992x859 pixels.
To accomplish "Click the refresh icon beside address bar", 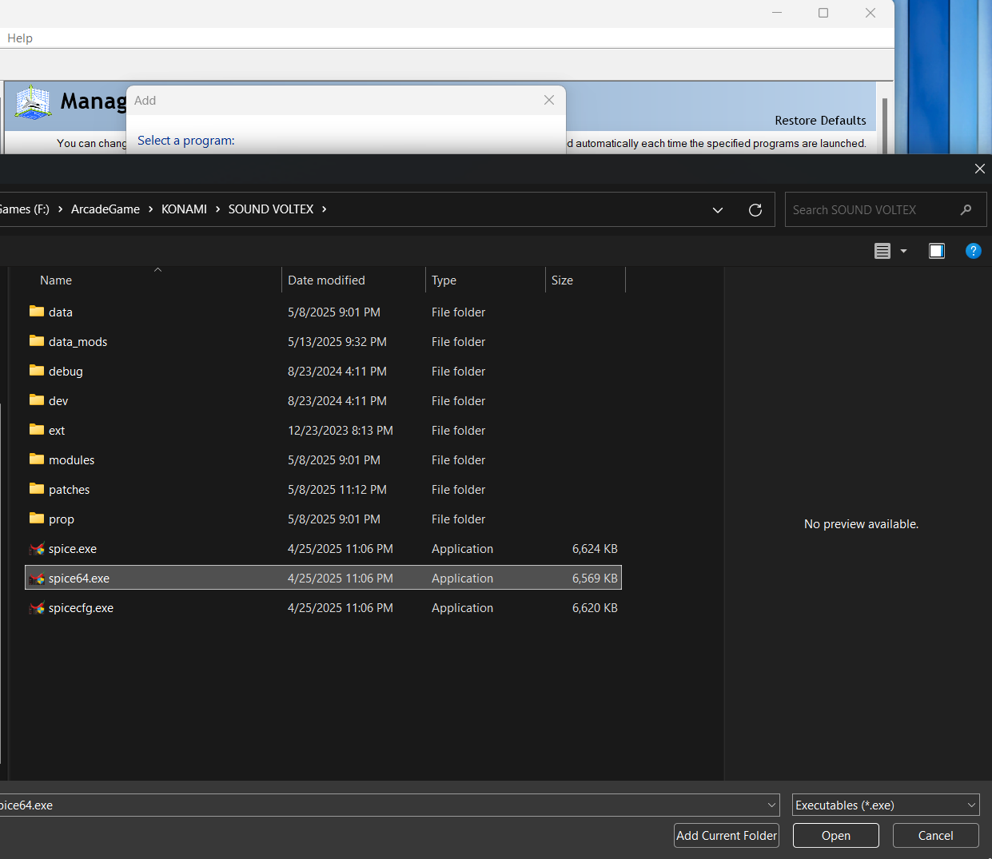I will (x=755, y=210).
